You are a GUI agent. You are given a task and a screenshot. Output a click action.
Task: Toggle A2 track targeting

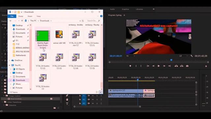tap(84, 99)
